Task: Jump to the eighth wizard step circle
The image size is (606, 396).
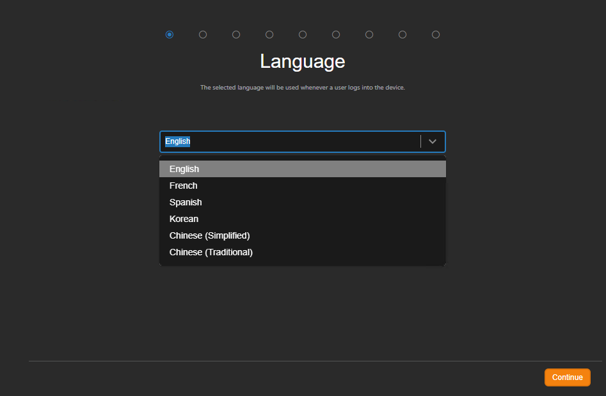Action: tap(403, 35)
